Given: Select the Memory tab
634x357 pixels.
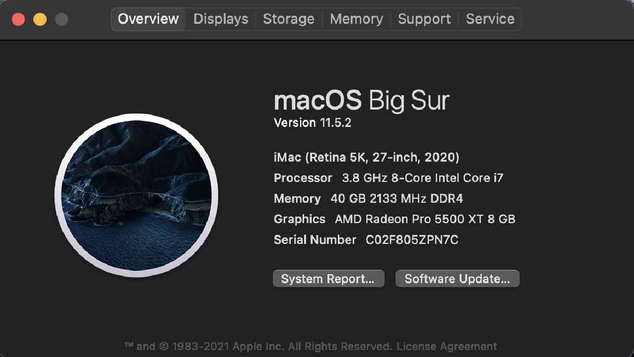Looking at the screenshot, I should 356,19.
